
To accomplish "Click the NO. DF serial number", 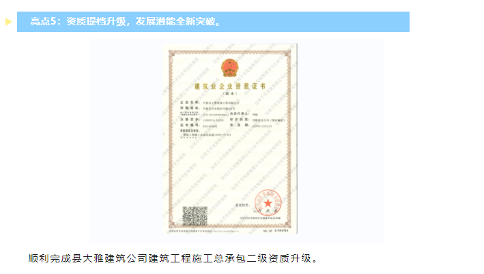I will point(276,230).
